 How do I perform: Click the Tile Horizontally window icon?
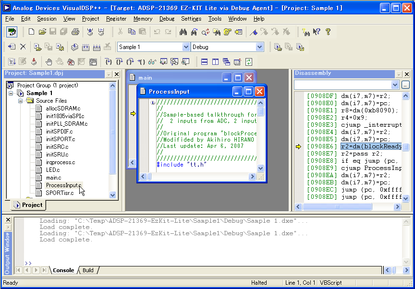coord(204,62)
